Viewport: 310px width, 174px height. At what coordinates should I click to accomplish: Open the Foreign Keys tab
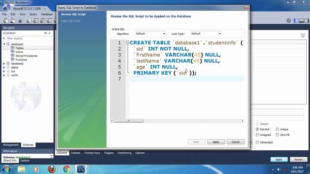pos(92,153)
